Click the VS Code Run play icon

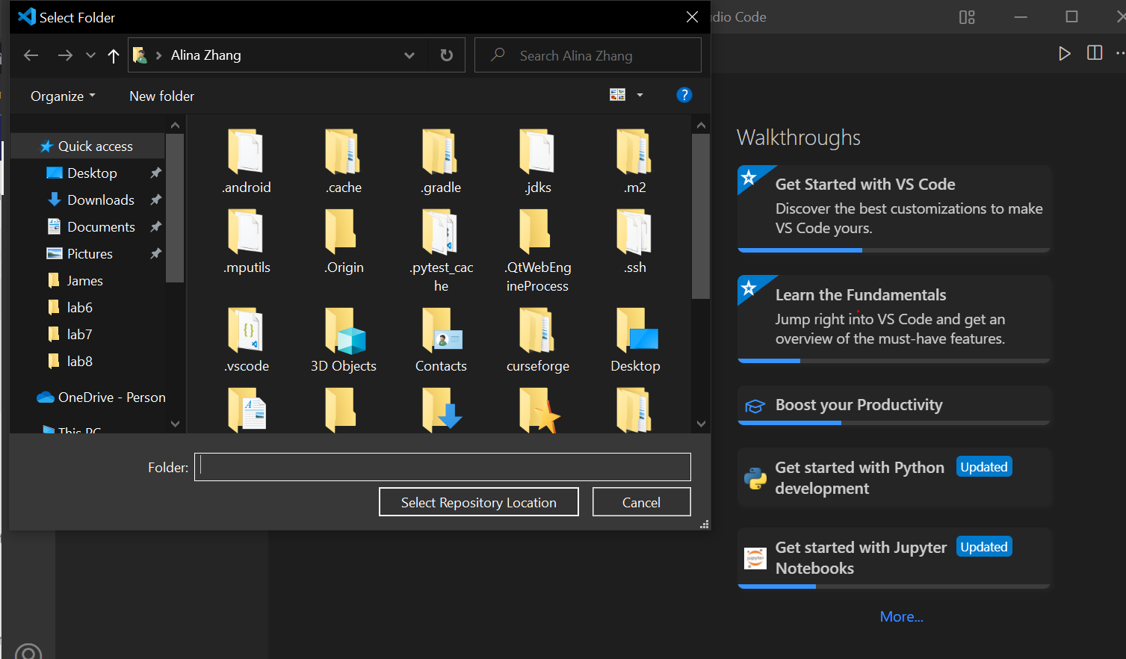point(1065,53)
